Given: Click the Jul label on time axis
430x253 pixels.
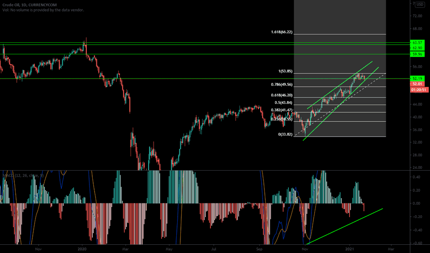Looking at the screenshot, I should (214, 249).
